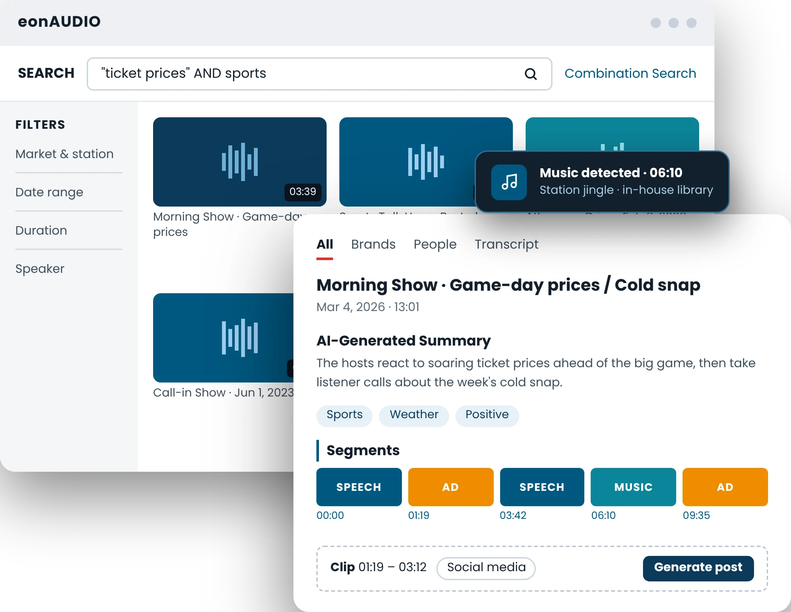Jump to AD segment at 01:19
The width and height of the screenshot is (791, 612).
[451, 487]
